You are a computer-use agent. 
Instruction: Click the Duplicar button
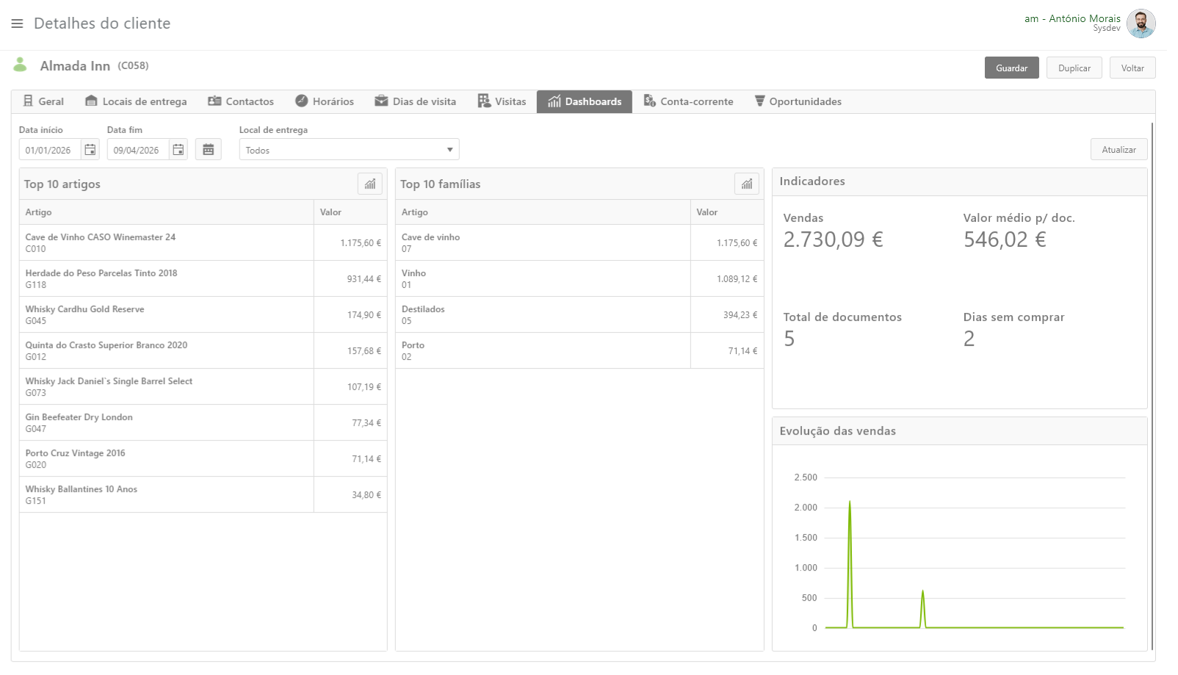pos(1074,68)
